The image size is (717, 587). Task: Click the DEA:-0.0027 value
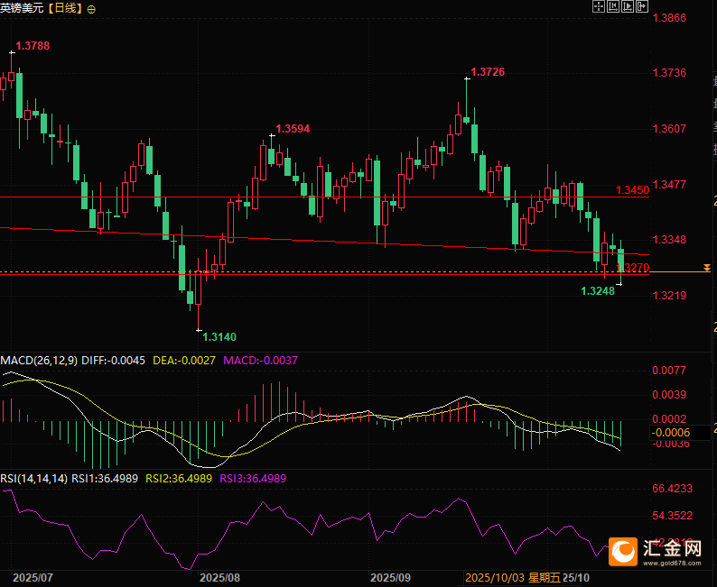[x=184, y=361]
